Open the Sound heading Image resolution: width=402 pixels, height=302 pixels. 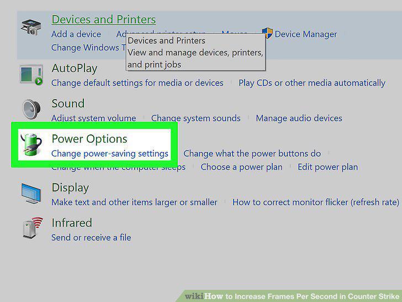coord(68,103)
